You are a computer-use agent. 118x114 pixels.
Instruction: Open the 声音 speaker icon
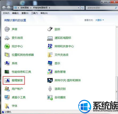[x=7, y=29]
